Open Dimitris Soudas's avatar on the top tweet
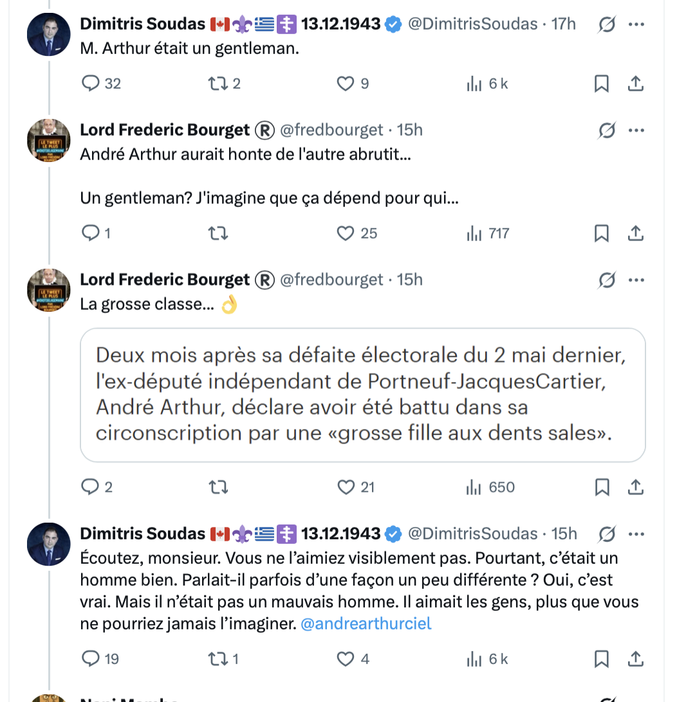The image size is (677, 702). point(49,34)
